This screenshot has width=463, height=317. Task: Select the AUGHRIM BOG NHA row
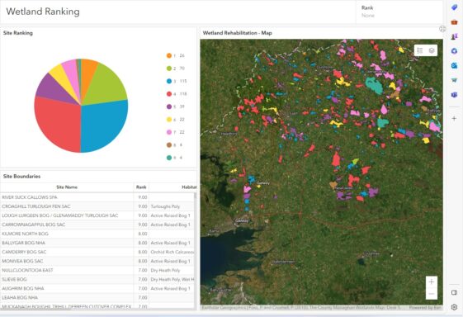pos(97,289)
